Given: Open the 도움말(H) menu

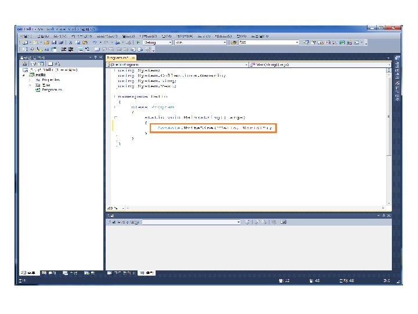Looking at the screenshot, I should click(260, 36).
